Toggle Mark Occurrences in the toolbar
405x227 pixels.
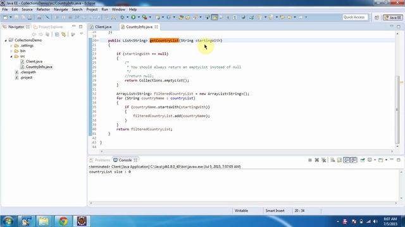pyautogui.click(x=215, y=17)
